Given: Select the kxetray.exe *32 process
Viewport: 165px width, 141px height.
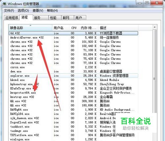Looking at the screenshot, I should 74,97.
